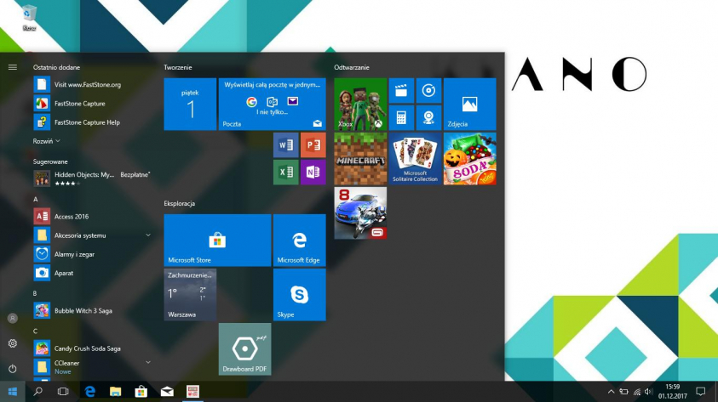
Task: Open Settings gear in the Start sidebar
Action: point(13,343)
